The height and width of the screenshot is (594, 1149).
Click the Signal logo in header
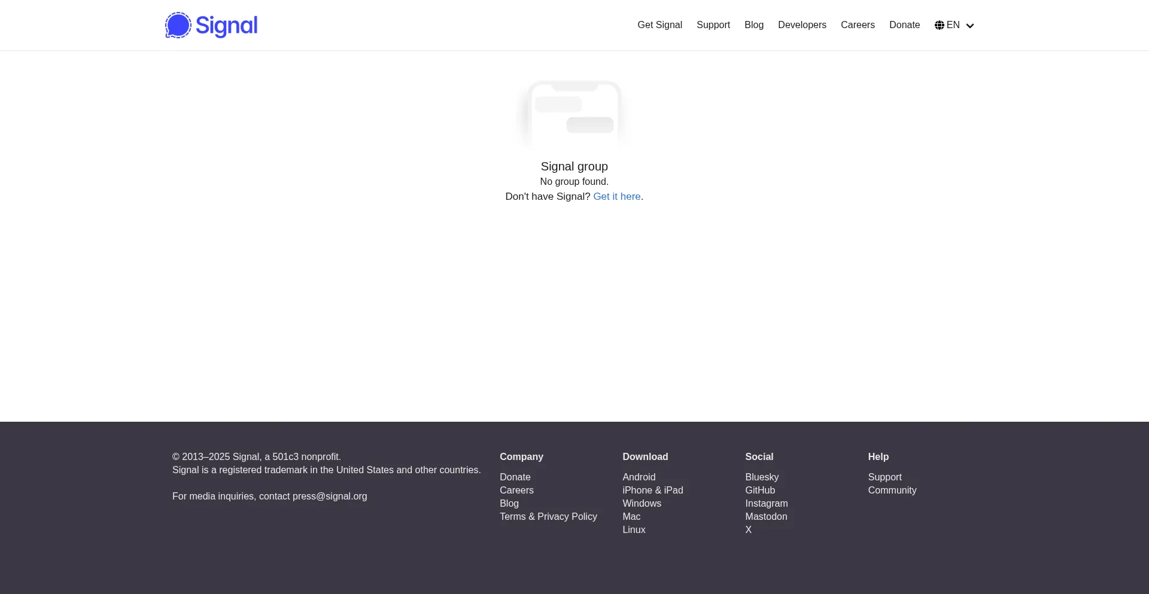pyautogui.click(x=211, y=25)
